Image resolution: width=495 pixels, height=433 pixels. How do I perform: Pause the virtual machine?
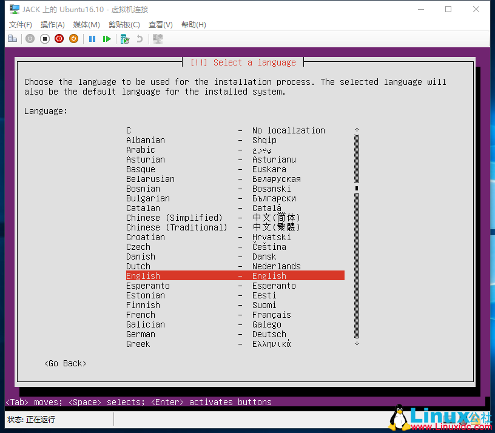click(x=92, y=38)
